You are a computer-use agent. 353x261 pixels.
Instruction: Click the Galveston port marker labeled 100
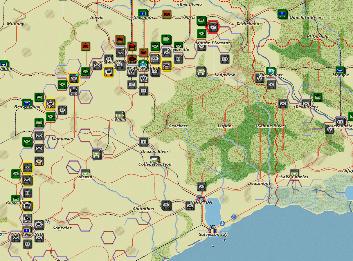(212, 230)
